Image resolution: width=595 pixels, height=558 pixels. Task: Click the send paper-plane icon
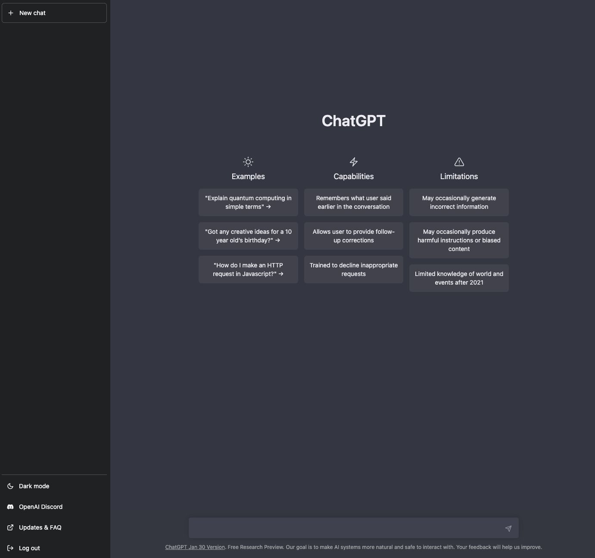pyautogui.click(x=508, y=528)
